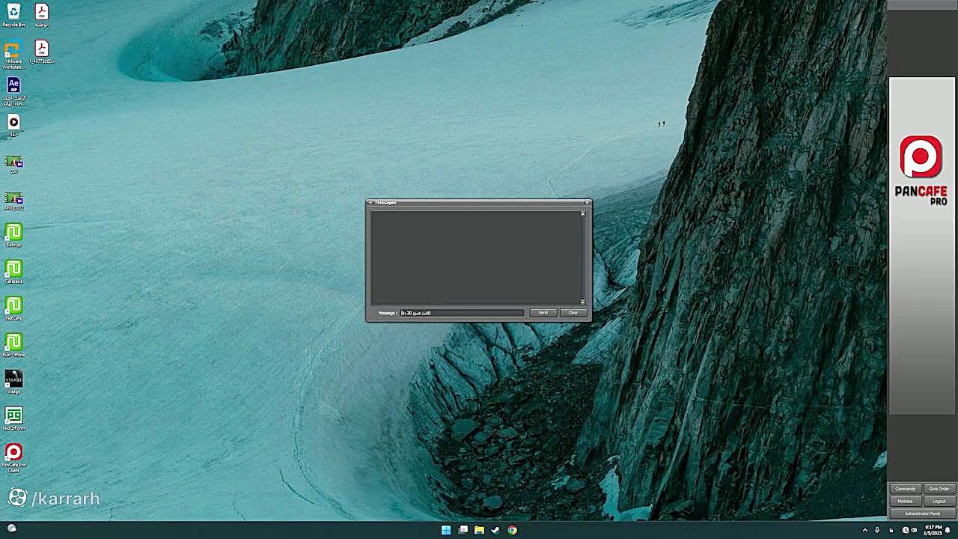Open the Steam taskbar icon
This screenshot has height=539, width=958.
coord(495,530)
